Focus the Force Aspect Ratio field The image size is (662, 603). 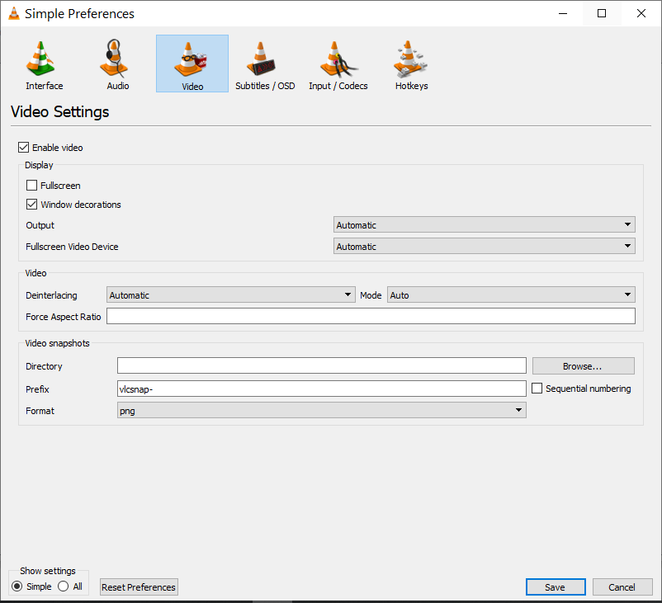[371, 316]
